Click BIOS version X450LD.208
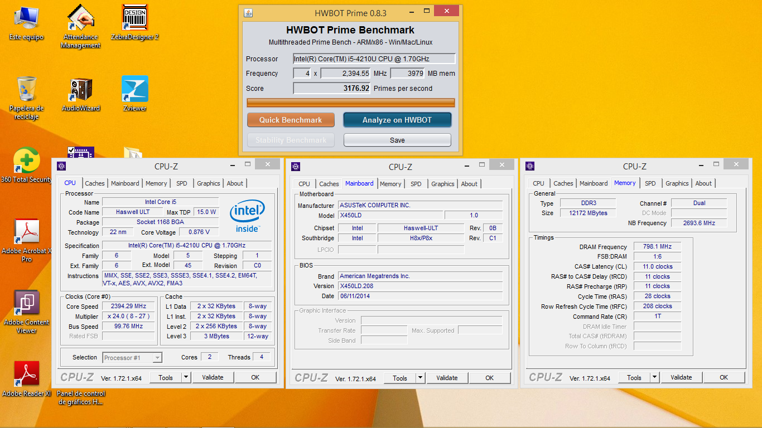The height and width of the screenshot is (428, 762). tap(420, 286)
